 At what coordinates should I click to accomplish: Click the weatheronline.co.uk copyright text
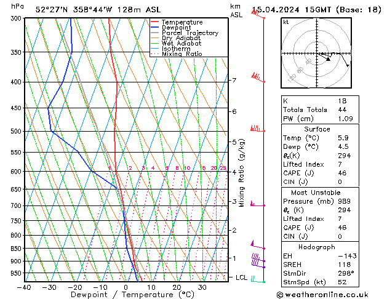click(x=322, y=295)
